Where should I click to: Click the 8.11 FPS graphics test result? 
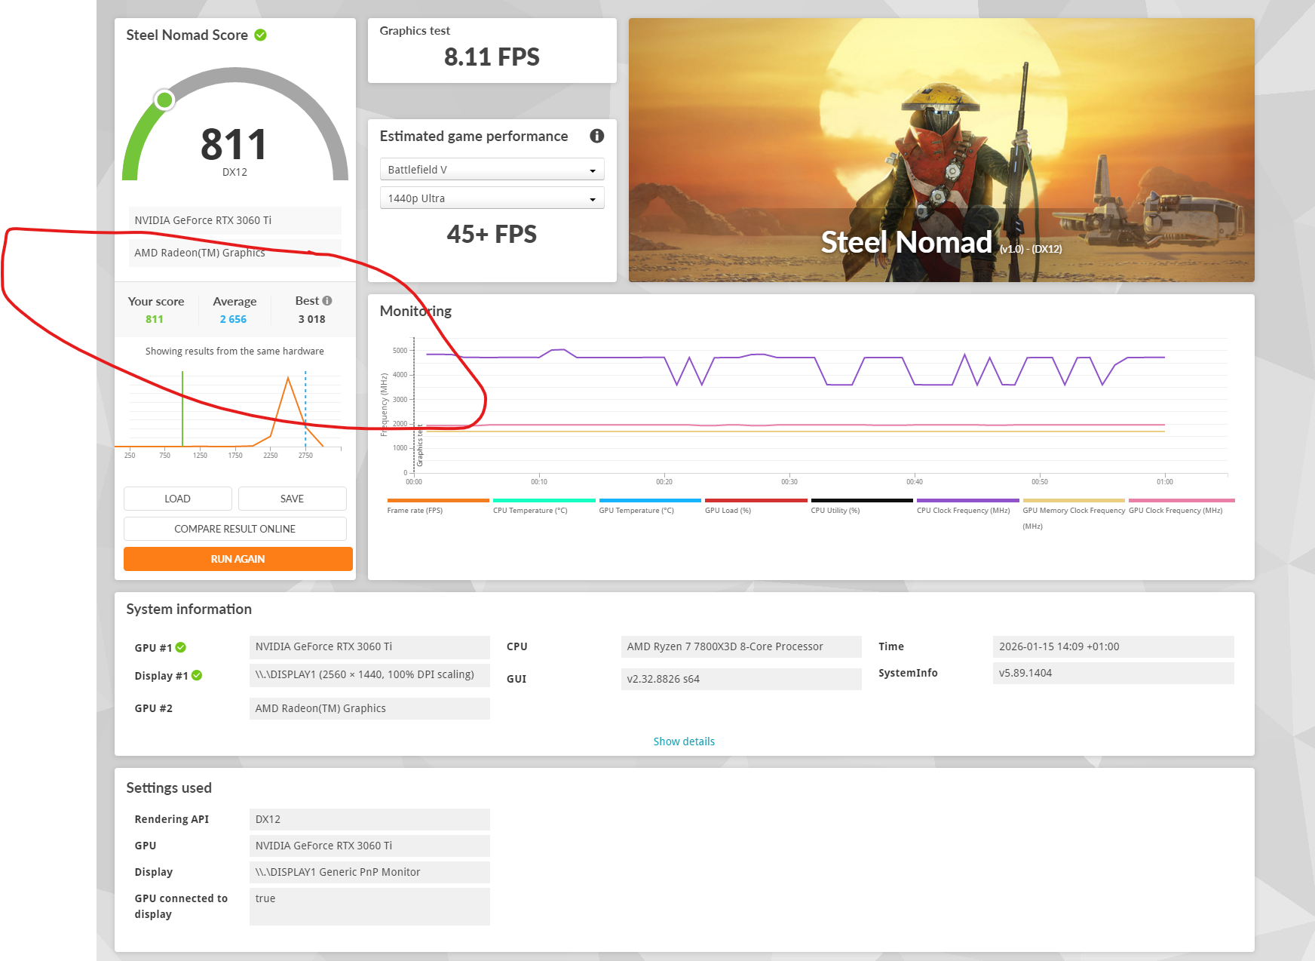492,57
